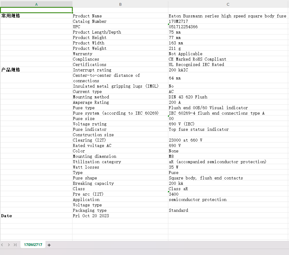The image size is (289, 255).
Task: Select the '75 mm' cell
Action: [228, 32]
